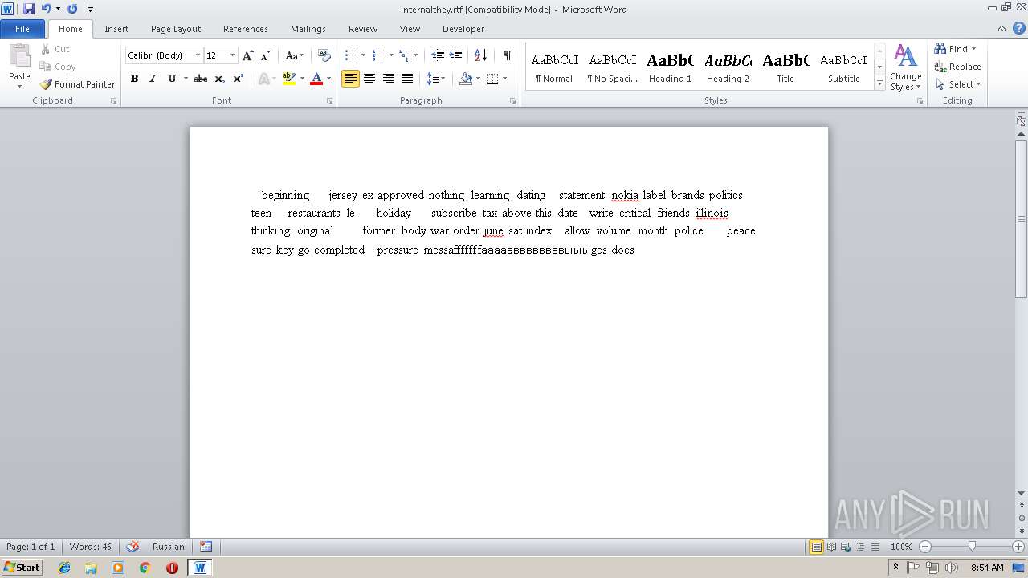
Task: Click the Words: 46 status indicator
Action: (91, 547)
